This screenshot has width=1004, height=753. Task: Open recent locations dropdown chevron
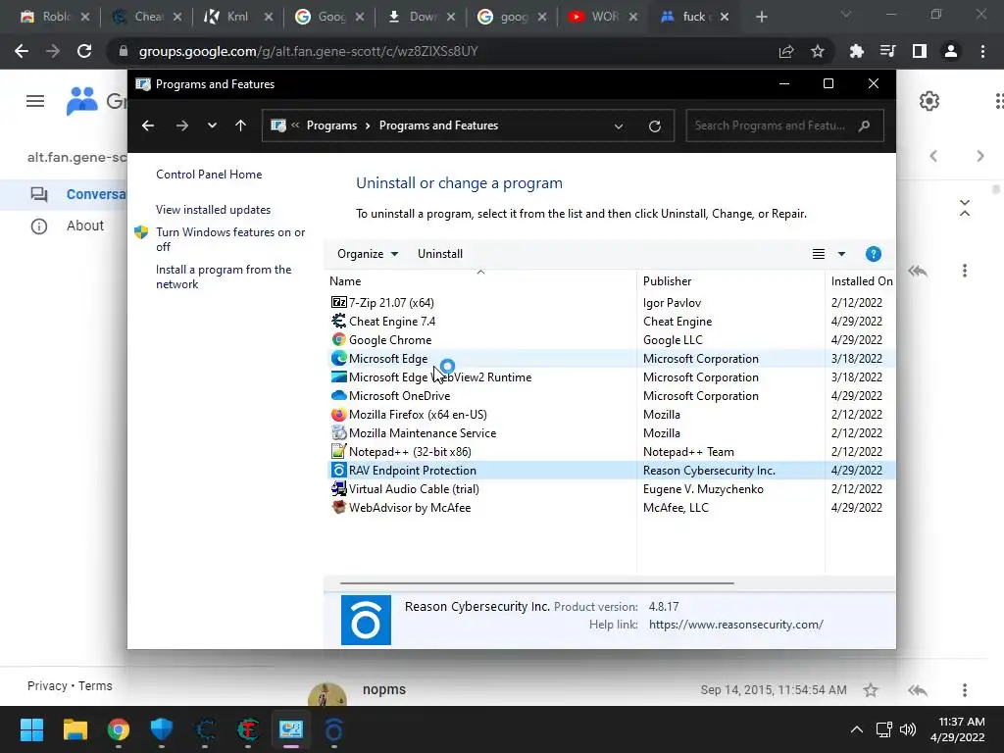(x=212, y=125)
